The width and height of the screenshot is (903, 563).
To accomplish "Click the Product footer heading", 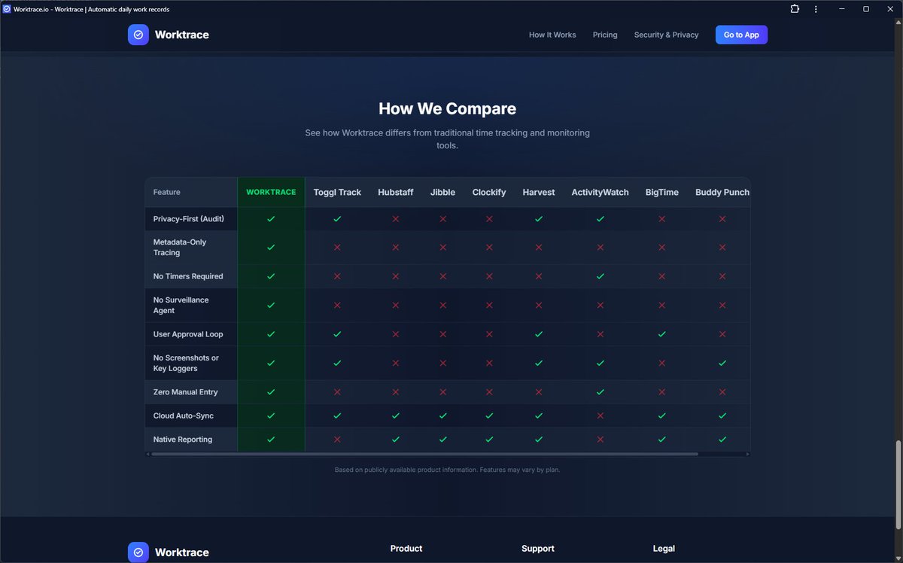I will point(406,549).
